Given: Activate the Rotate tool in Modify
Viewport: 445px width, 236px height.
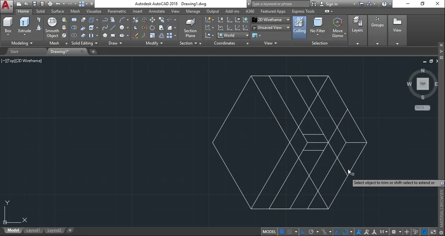Looking at the screenshot, I should [x=152, y=27].
